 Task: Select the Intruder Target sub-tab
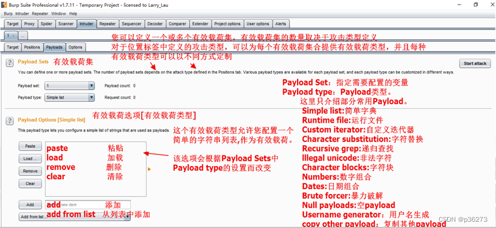pyautogui.click(x=13, y=47)
